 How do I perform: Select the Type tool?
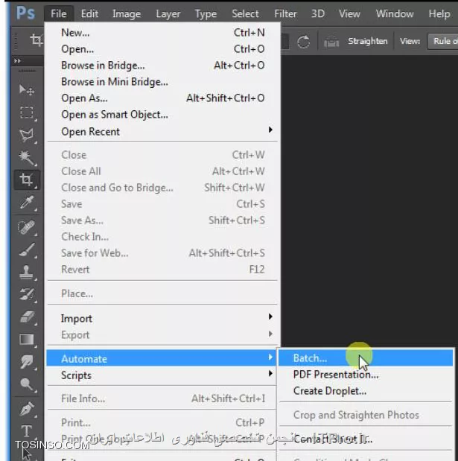(27, 431)
